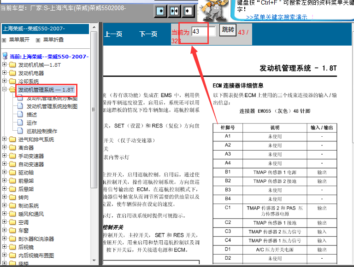Viewport: 354px width, 267px height.
Task: Go to previous page with 上一页
Action: coord(113,34)
